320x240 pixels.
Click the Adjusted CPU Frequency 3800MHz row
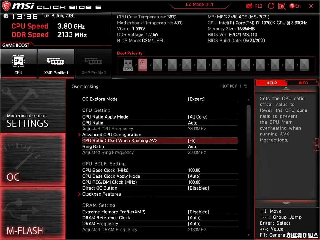pos(160,129)
